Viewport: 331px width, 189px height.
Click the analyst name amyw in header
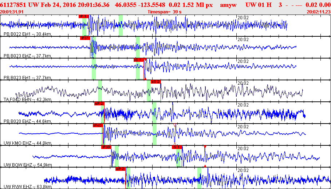228,5
